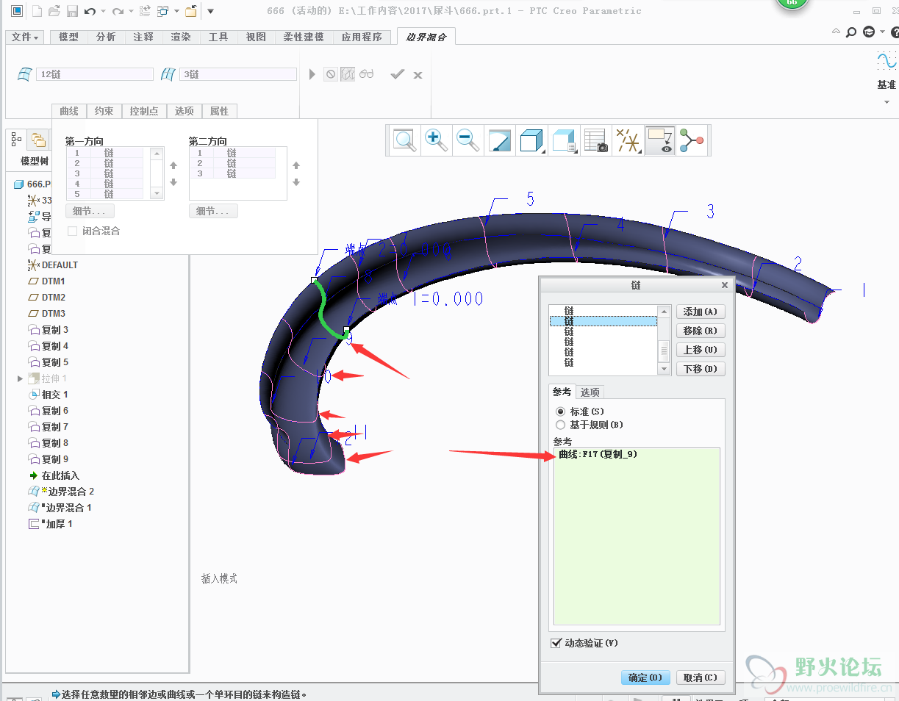
Task: Uncheck the 动态验证 checkbox
Action: (x=556, y=643)
